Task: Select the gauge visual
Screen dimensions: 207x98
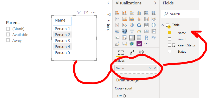Action: pos(139,31)
